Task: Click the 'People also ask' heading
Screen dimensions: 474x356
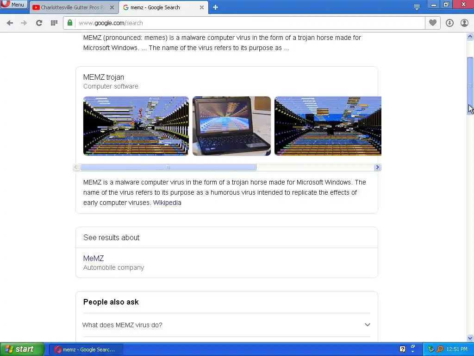Action: point(111,302)
